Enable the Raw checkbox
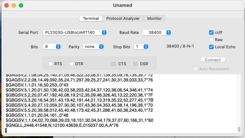Image resolution: width=245 pixels, height=138 pixels. pyautogui.click(x=211, y=40)
